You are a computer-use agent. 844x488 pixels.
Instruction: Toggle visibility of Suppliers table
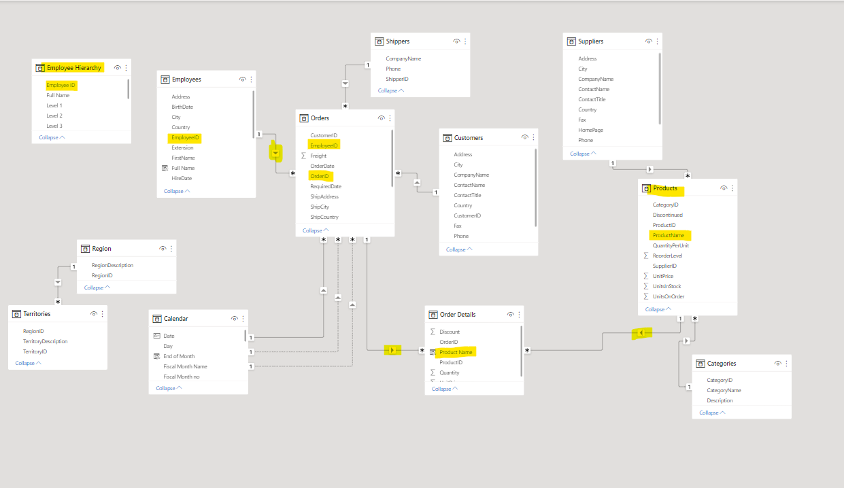(x=648, y=41)
